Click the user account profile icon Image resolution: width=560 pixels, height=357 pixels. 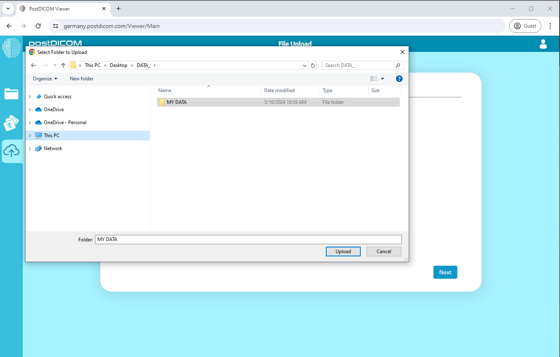[543, 44]
